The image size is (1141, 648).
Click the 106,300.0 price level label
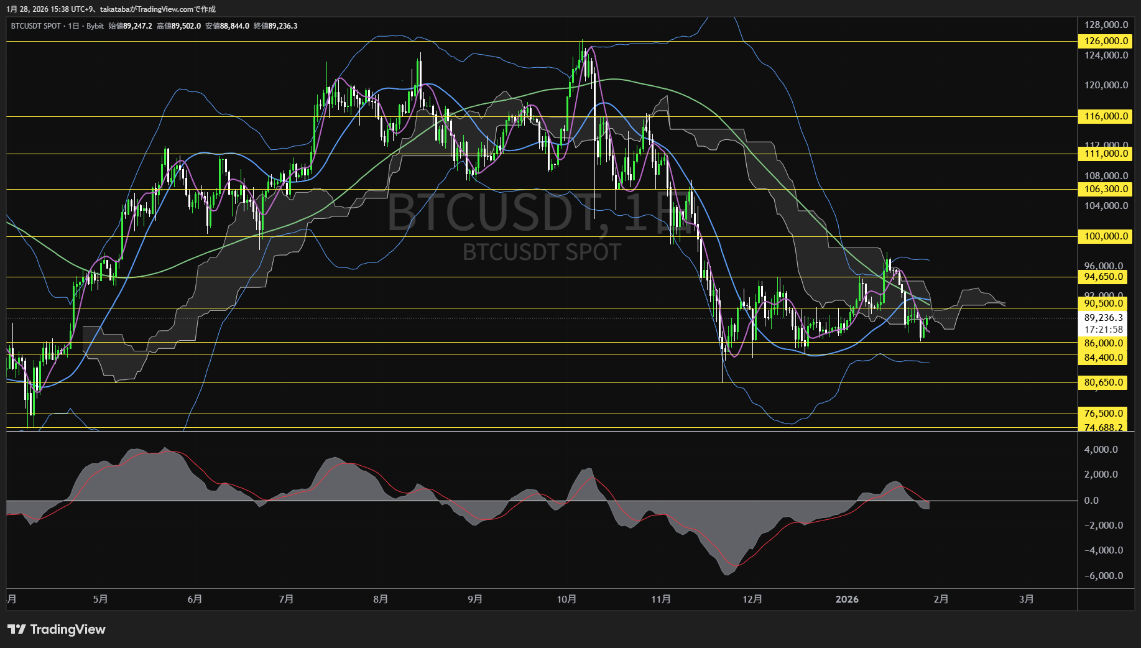click(1105, 189)
